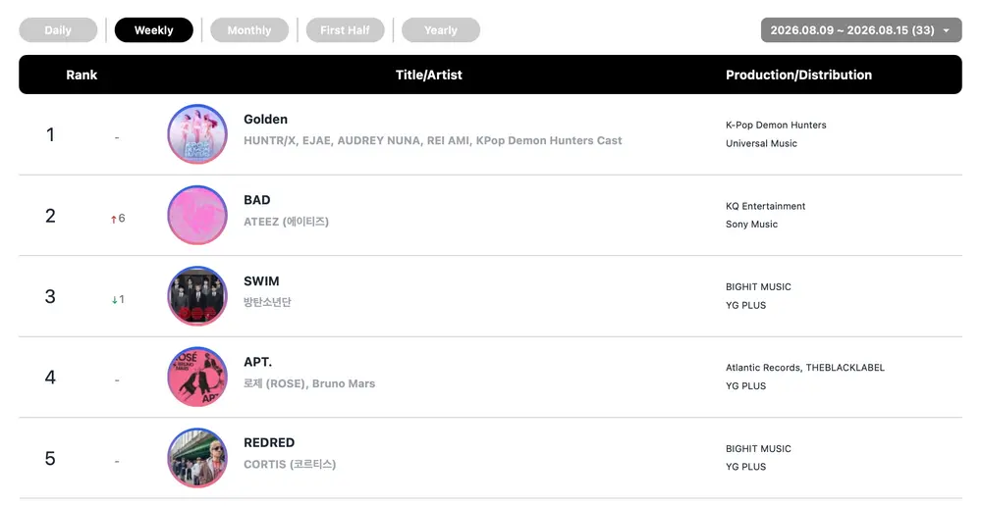Select the Weekly chart tab
The height and width of the screenshot is (506, 982).
(154, 30)
